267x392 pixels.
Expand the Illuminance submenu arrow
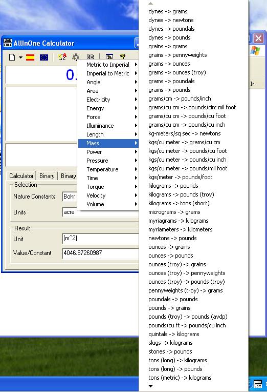[x=136, y=126]
